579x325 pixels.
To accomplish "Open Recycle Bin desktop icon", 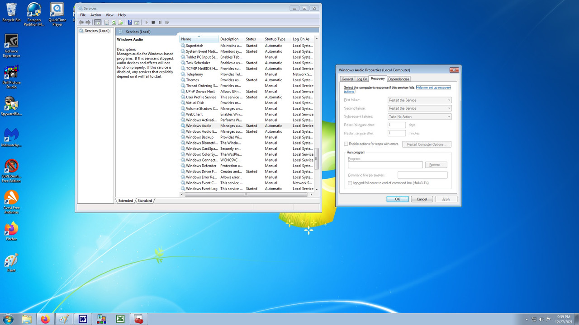I will [11, 12].
